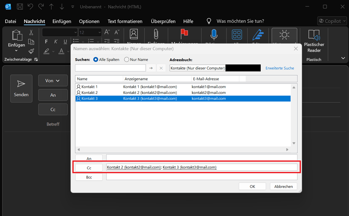Image resolution: width=349 pixels, height=216 pixels.
Task: Collapse the ribbon with the chevron
Action: point(343,58)
